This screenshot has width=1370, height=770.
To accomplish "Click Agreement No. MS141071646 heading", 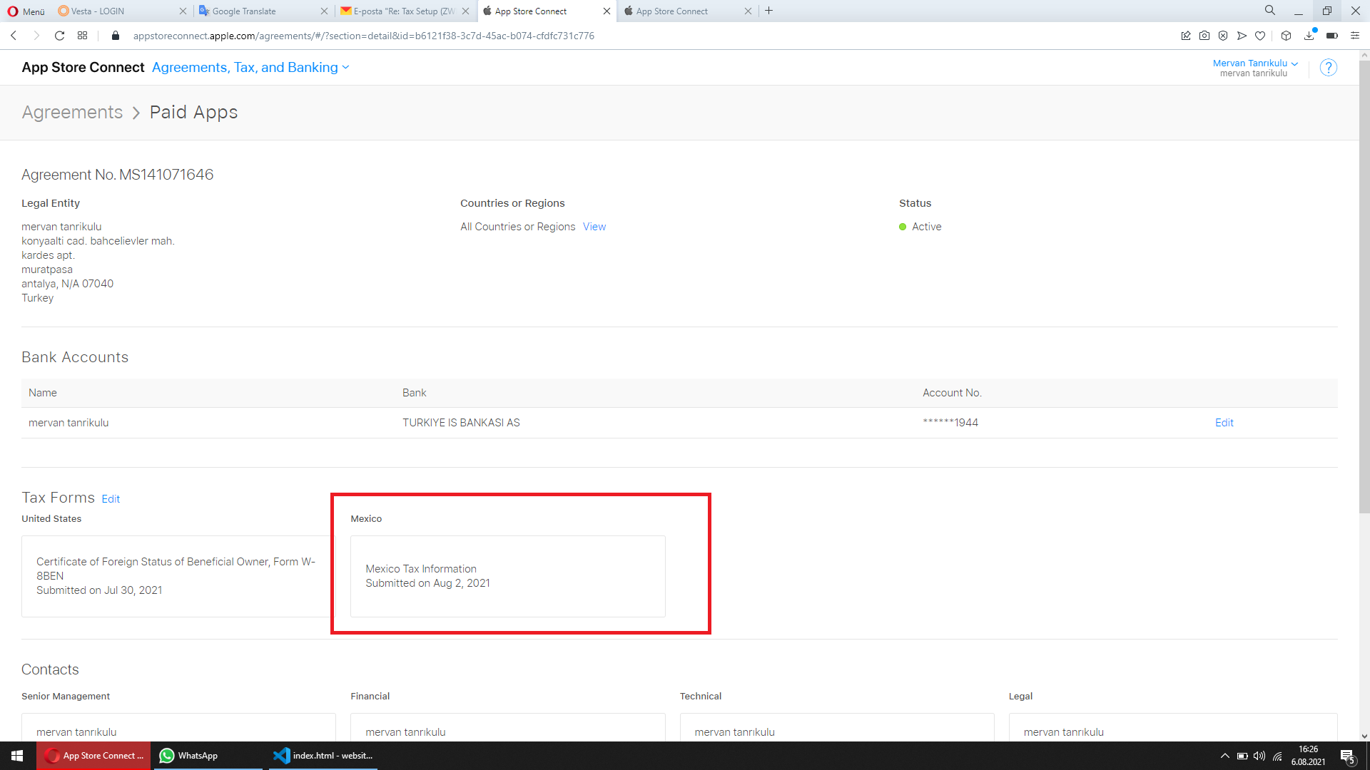I will coord(118,175).
